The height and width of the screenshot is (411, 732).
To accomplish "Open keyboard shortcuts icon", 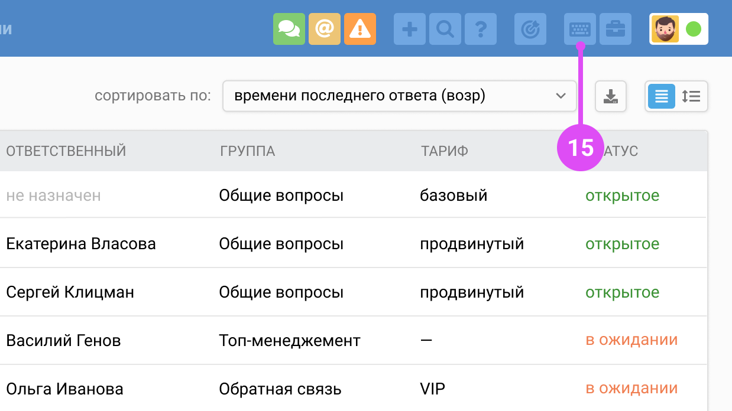I will point(579,29).
